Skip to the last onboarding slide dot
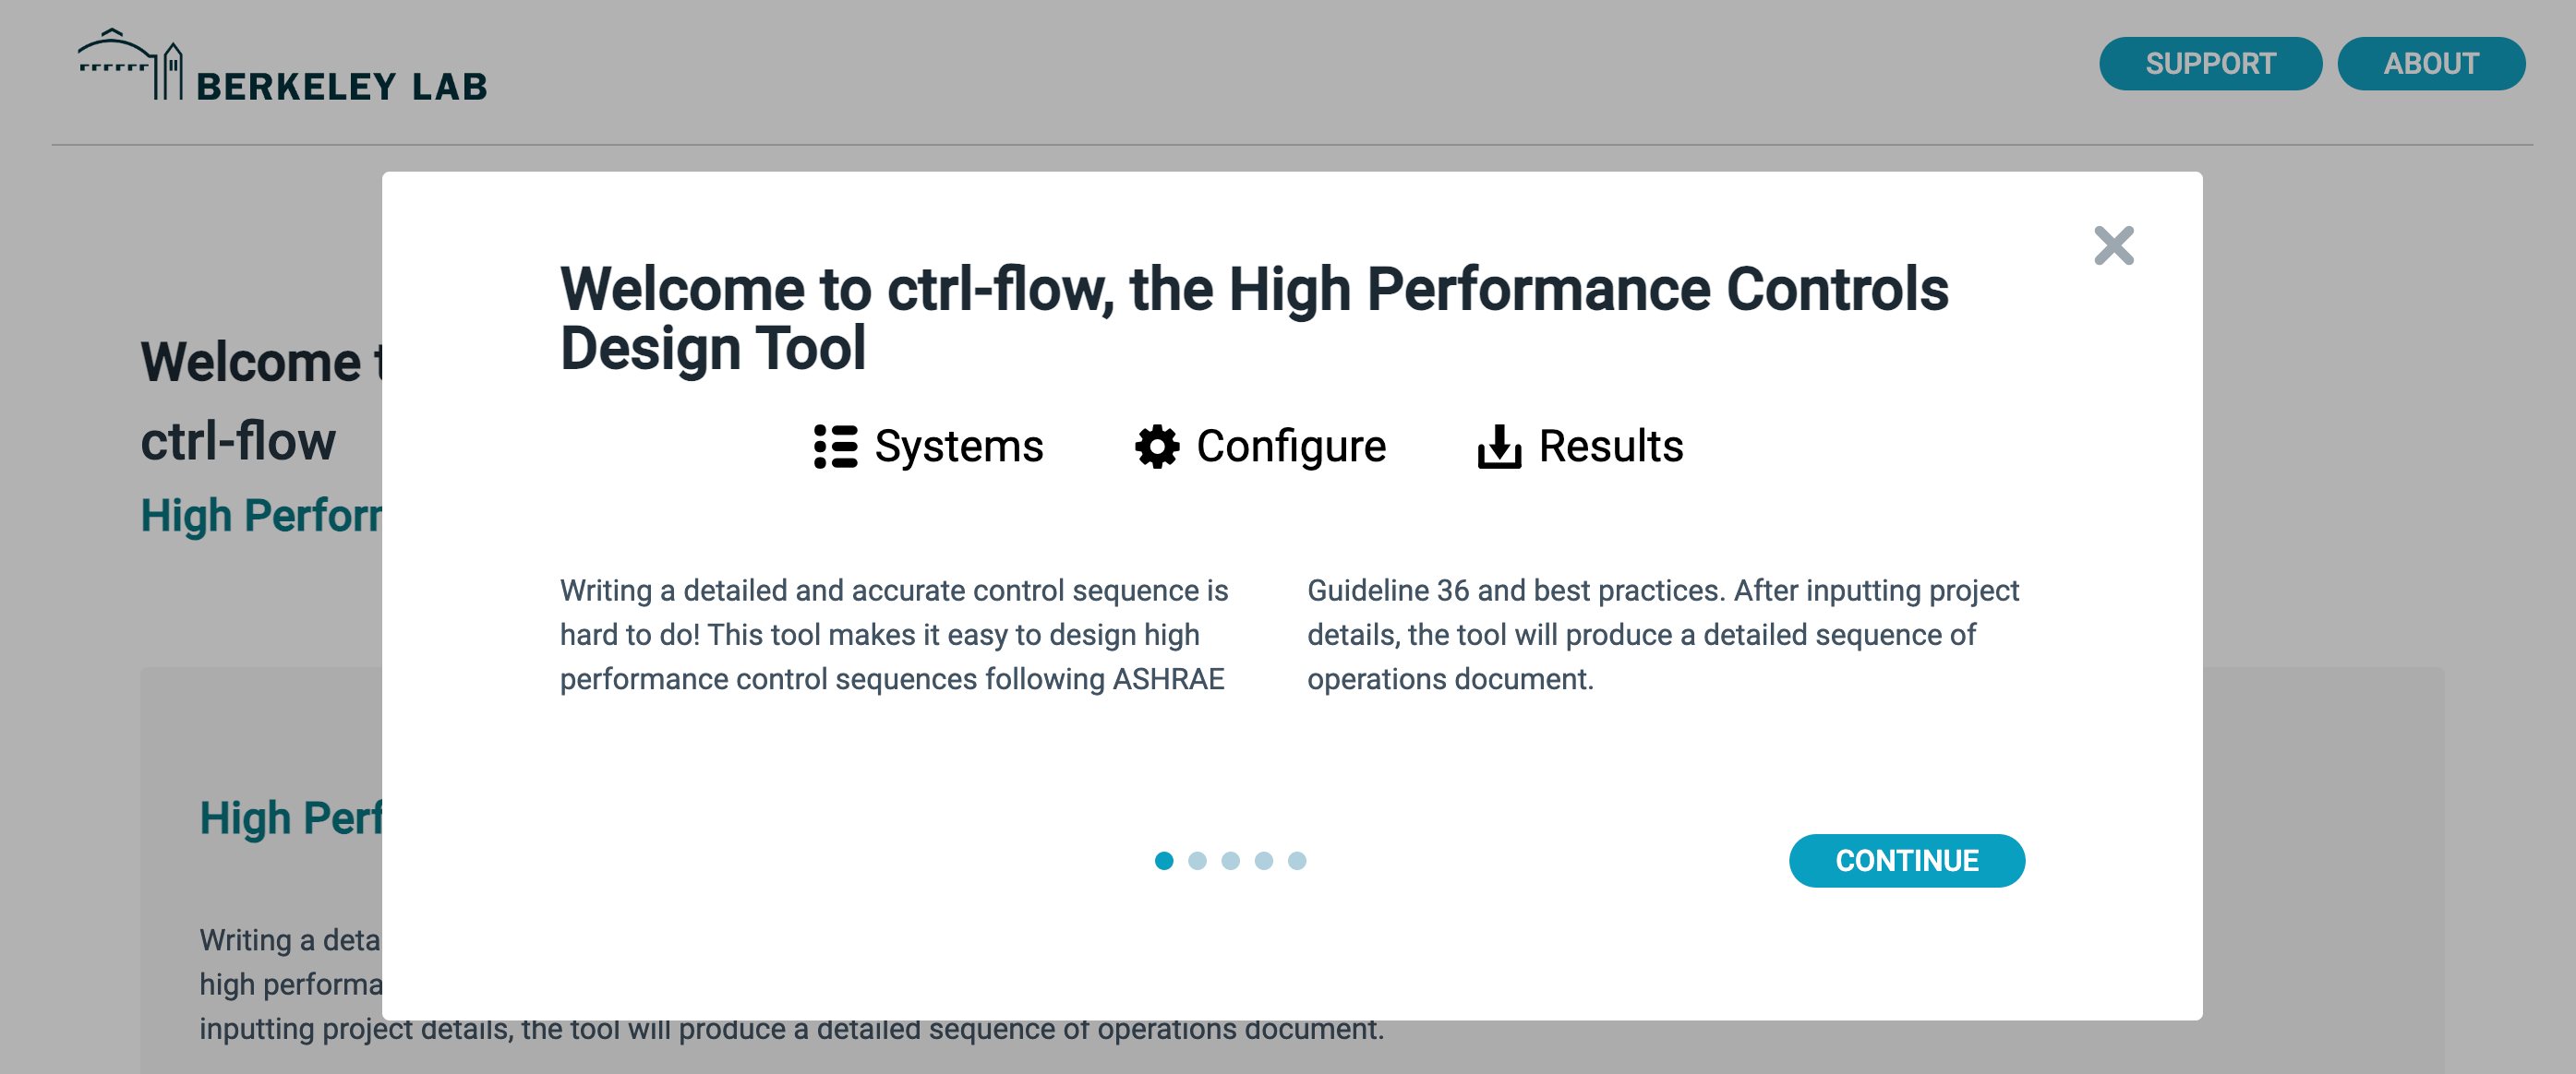This screenshot has width=2576, height=1074. pyautogui.click(x=1297, y=860)
